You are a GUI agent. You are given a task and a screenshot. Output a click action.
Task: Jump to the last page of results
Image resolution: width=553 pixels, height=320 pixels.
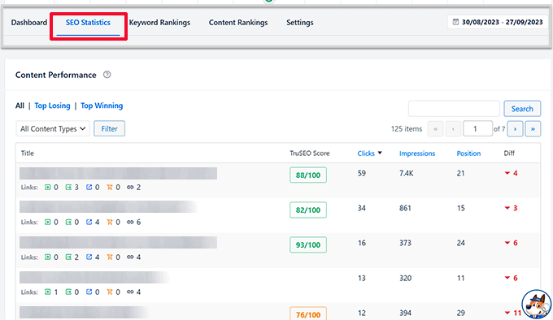[x=533, y=129]
